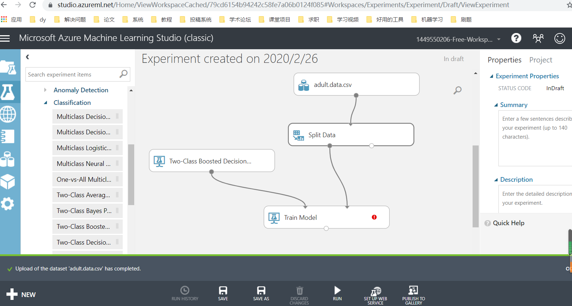Select Two-Class Averaged module in list

[88, 195]
